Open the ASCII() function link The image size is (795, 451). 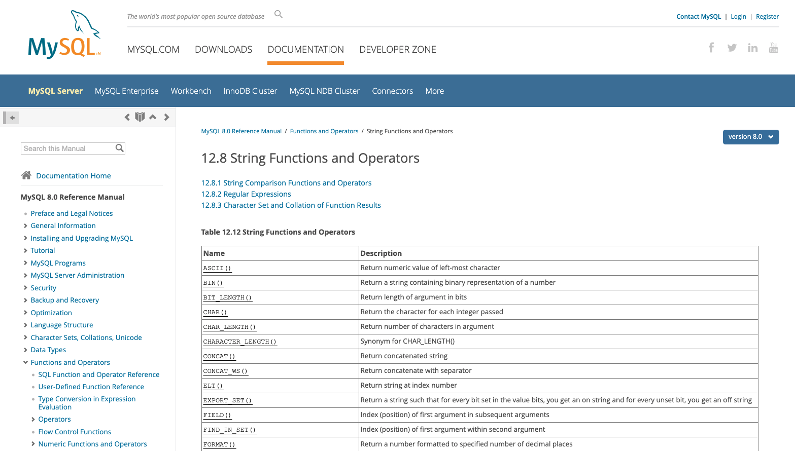click(217, 269)
